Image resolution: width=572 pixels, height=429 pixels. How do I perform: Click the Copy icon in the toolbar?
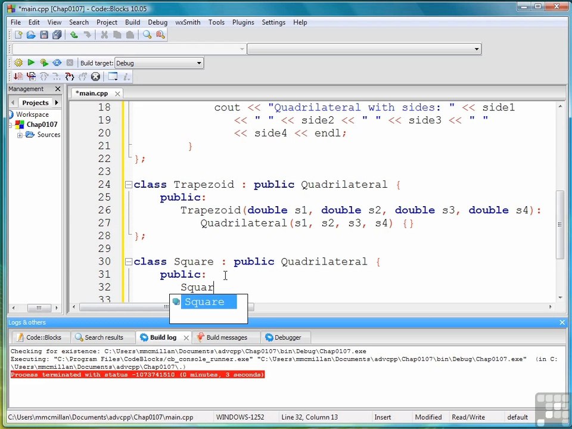pyautogui.click(x=117, y=35)
